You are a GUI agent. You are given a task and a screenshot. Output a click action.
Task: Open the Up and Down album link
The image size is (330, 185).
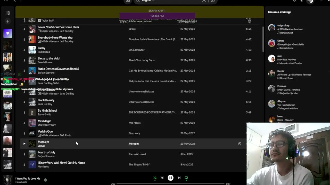pyautogui.click(x=287, y=78)
